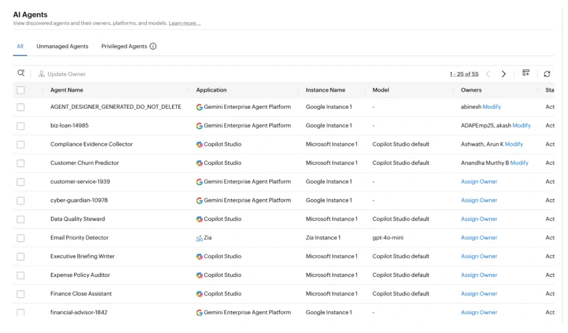Click Copilot Studio icon for Data Quality Steward

pos(199,219)
